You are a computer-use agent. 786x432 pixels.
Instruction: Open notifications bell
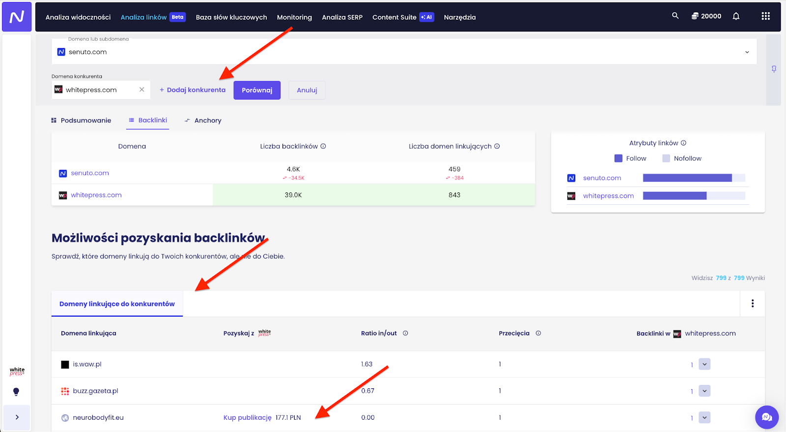[x=736, y=16]
